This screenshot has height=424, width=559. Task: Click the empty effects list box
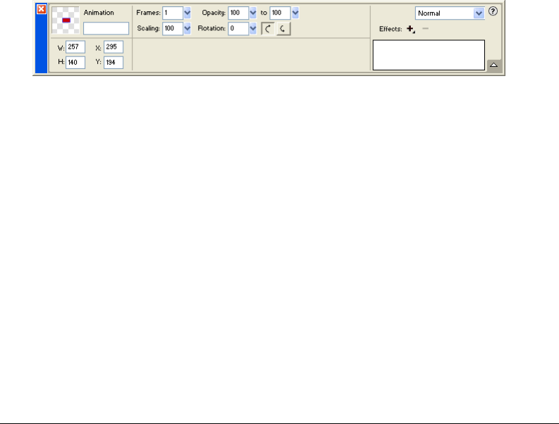[429, 55]
